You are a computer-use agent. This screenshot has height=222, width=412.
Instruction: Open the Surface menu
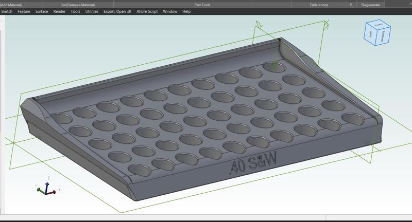tap(42, 11)
